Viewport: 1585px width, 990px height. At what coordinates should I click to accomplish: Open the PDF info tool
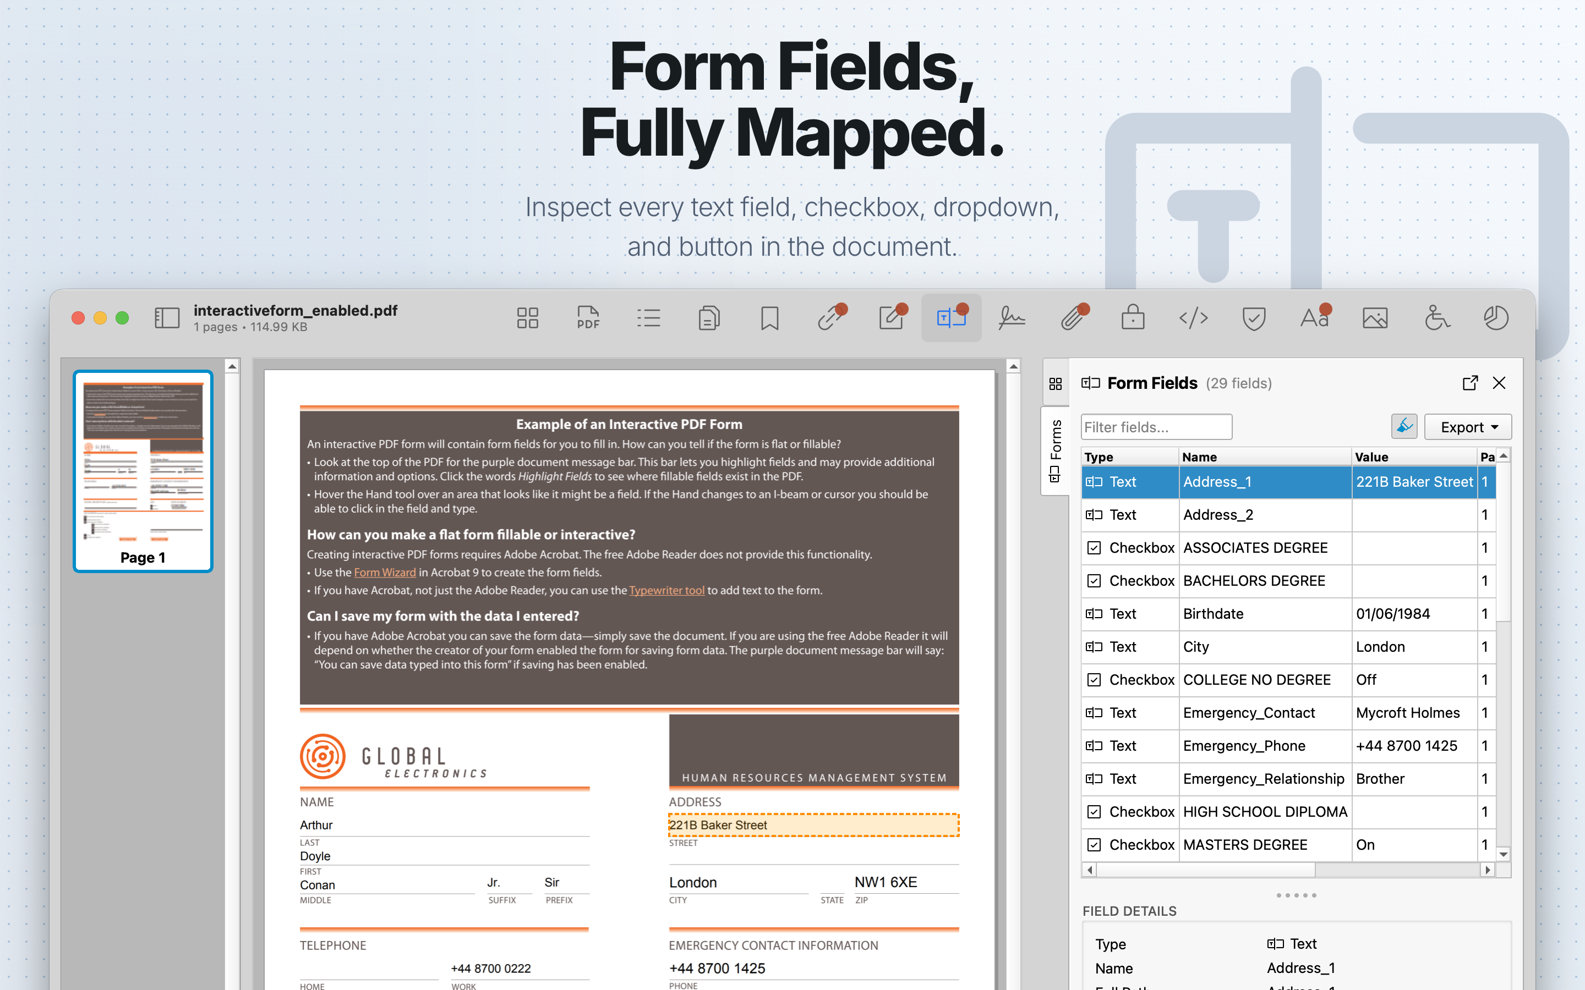coord(588,318)
